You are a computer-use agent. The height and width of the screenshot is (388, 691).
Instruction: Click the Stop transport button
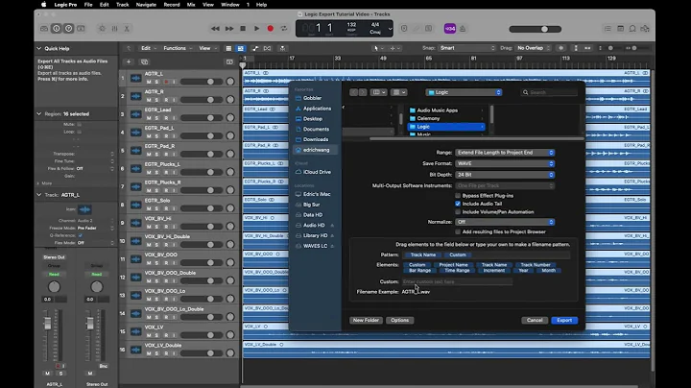pos(243,29)
